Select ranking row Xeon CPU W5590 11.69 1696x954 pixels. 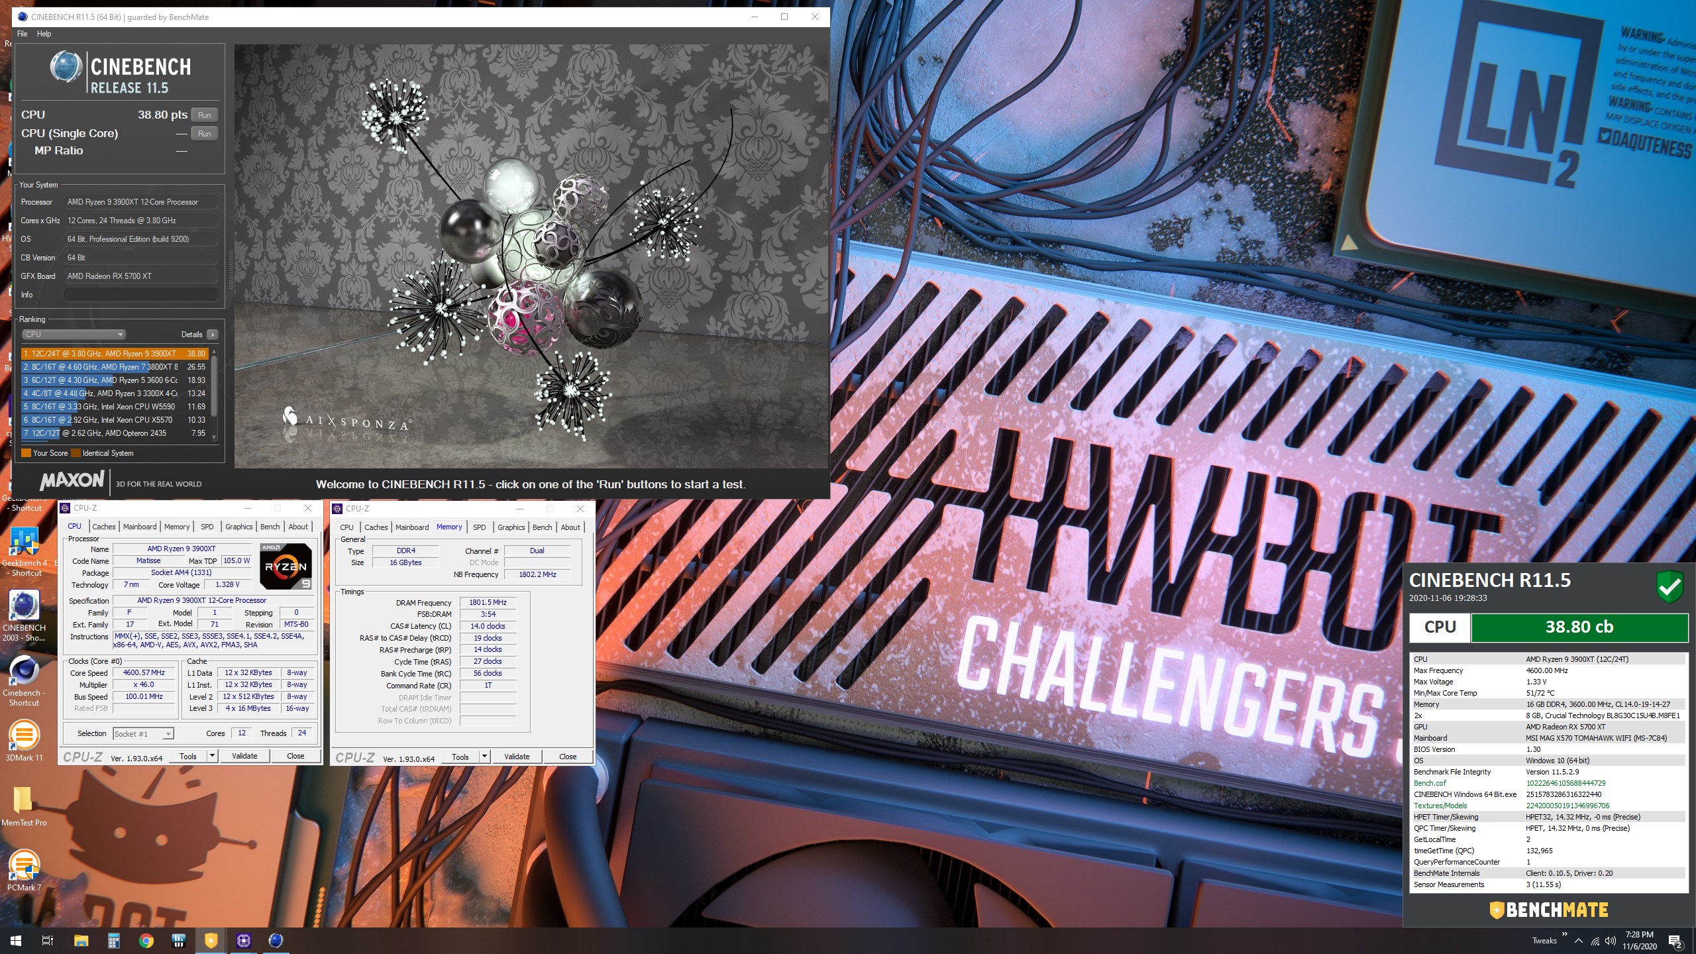pos(115,407)
